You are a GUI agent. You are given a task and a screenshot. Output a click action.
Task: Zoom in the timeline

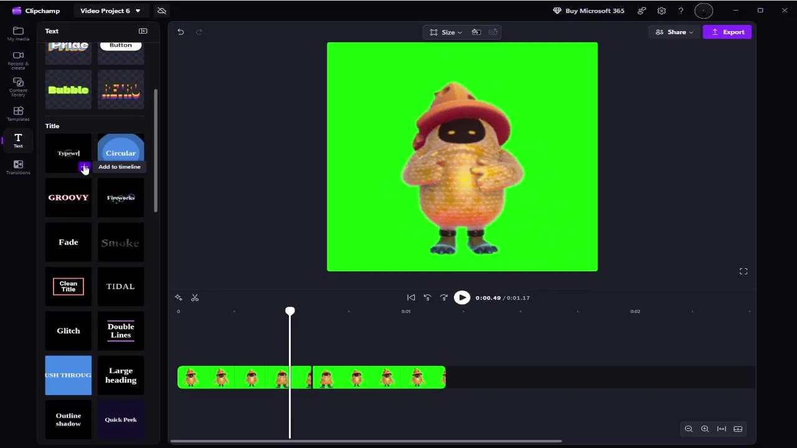click(x=705, y=429)
